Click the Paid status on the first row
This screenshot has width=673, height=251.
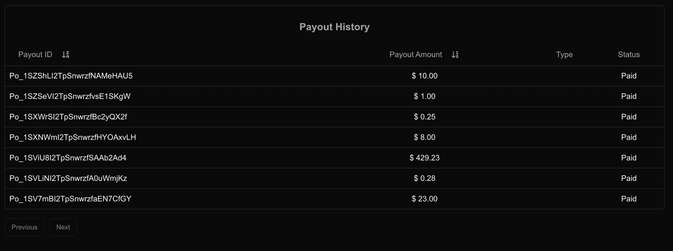(x=629, y=75)
